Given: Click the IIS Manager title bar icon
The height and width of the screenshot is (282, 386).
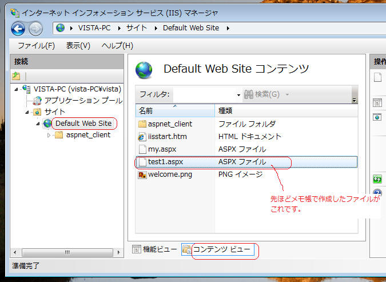Looking at the screenshot, I should (15, 13).
